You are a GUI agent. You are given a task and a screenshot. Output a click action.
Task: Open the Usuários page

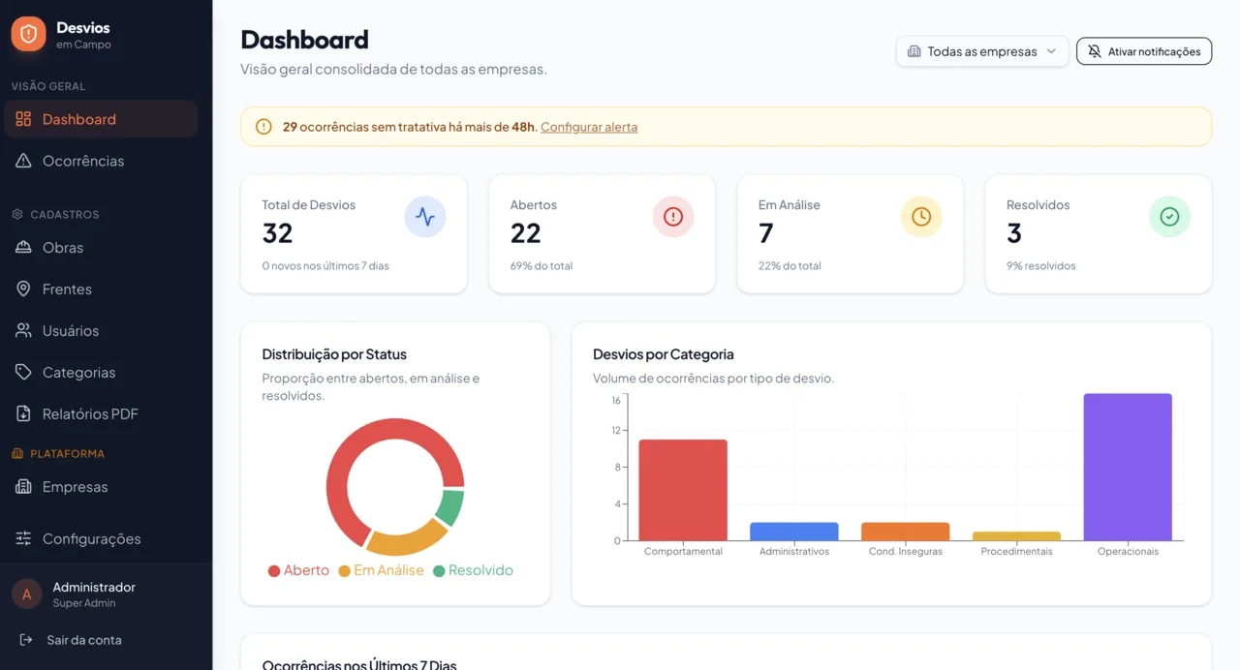101,331
